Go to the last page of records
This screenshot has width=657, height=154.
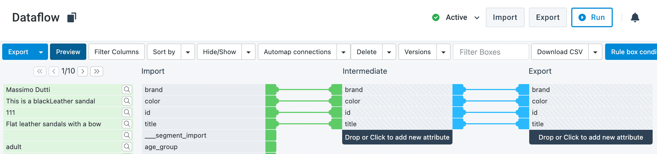97,71
